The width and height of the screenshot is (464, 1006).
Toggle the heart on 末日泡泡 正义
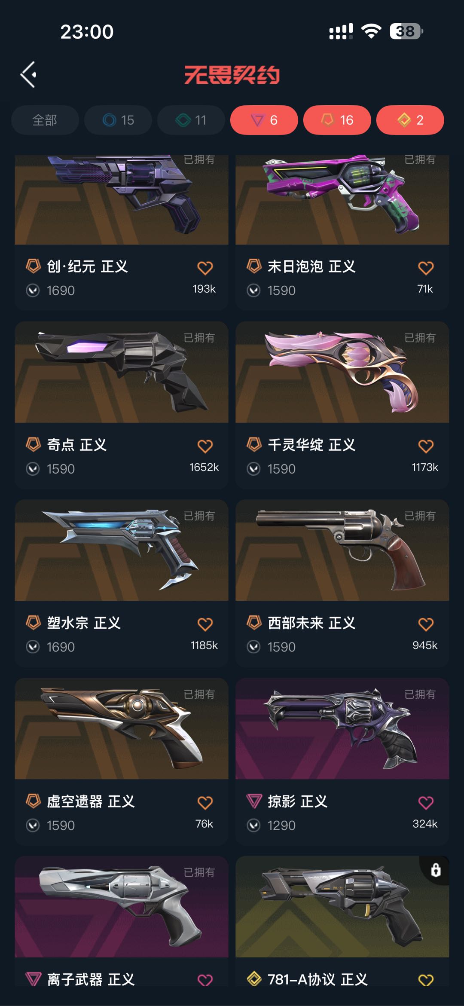point(426,268)
